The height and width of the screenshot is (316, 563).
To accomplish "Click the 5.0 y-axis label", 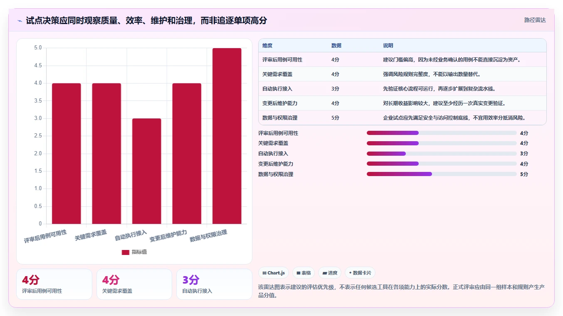I will (38, 48).
